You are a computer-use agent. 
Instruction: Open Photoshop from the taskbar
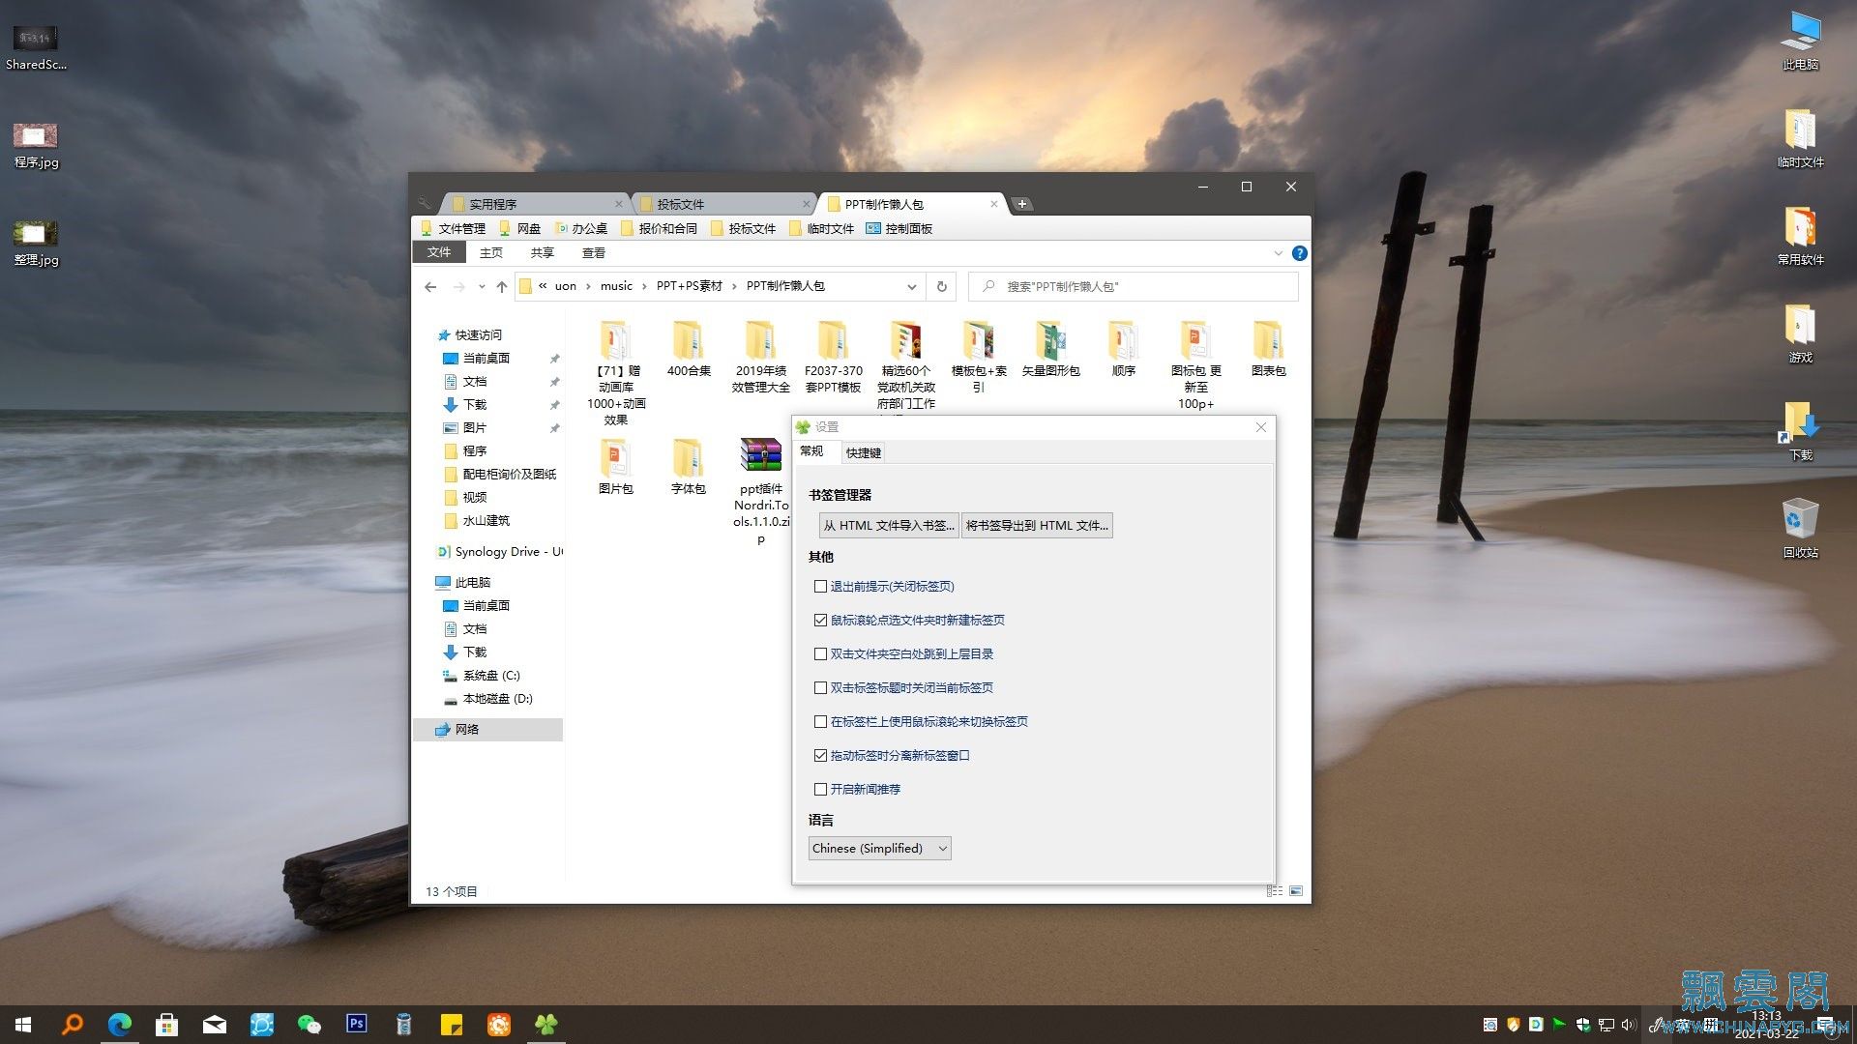click(357, 1024)
